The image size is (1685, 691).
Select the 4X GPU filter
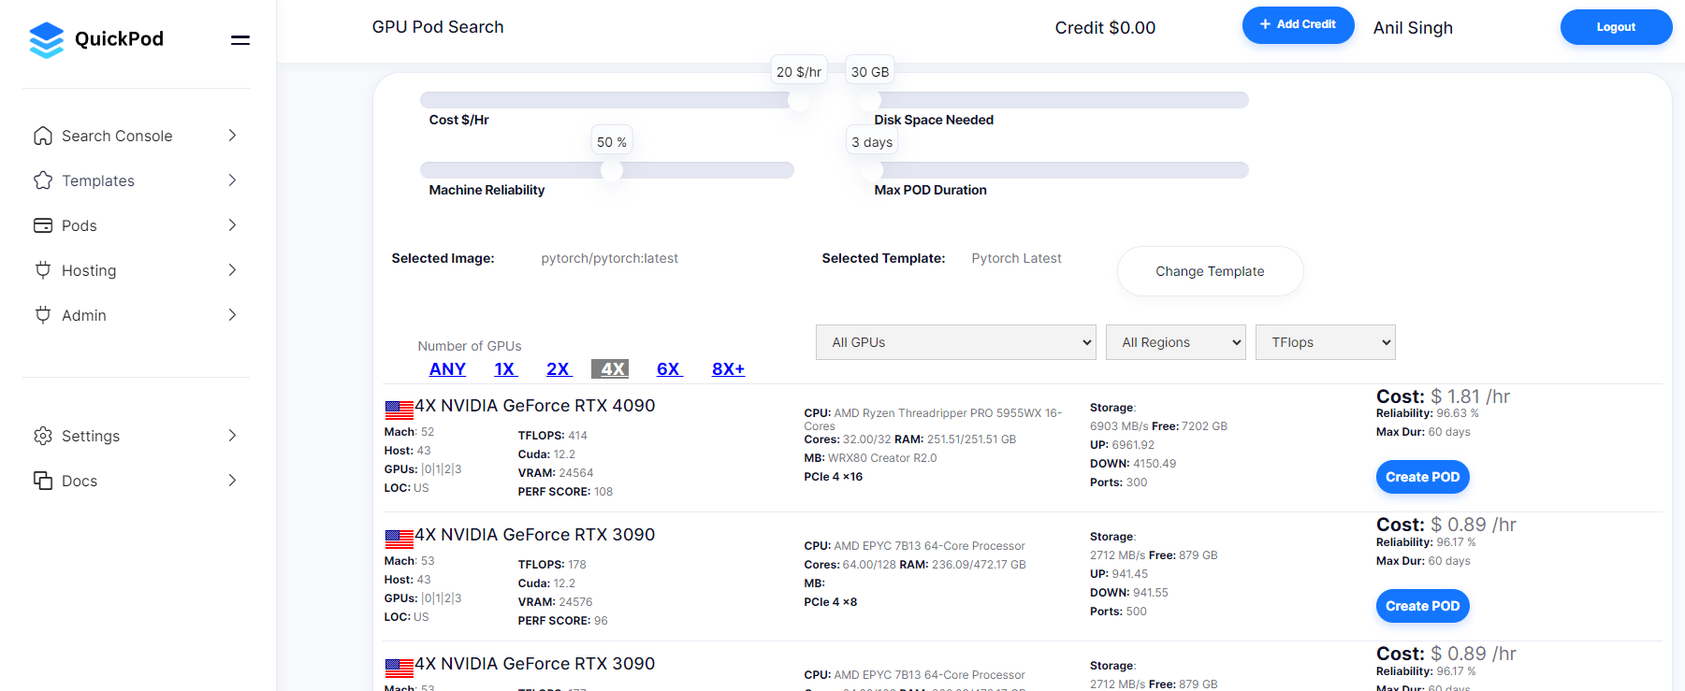(x=610, y=369)
